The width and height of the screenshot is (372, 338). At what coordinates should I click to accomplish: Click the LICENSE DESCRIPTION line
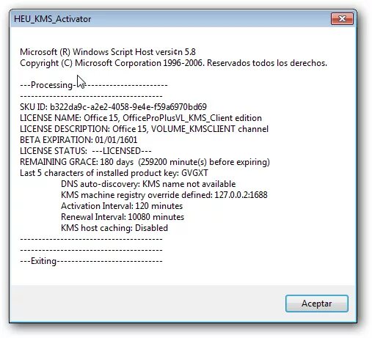144,129
